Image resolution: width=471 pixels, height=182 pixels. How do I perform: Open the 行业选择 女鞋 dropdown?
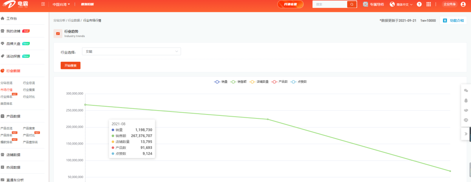pos(131,51)
